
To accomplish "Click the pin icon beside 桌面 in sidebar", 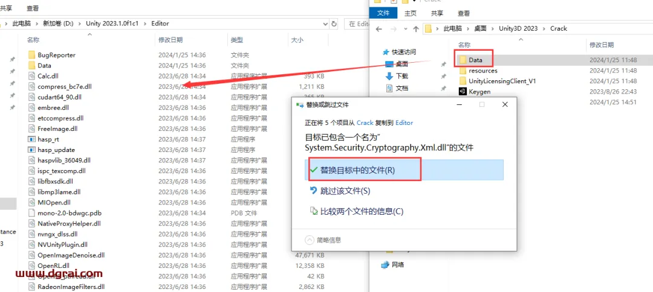I will (x=444, y=65).
